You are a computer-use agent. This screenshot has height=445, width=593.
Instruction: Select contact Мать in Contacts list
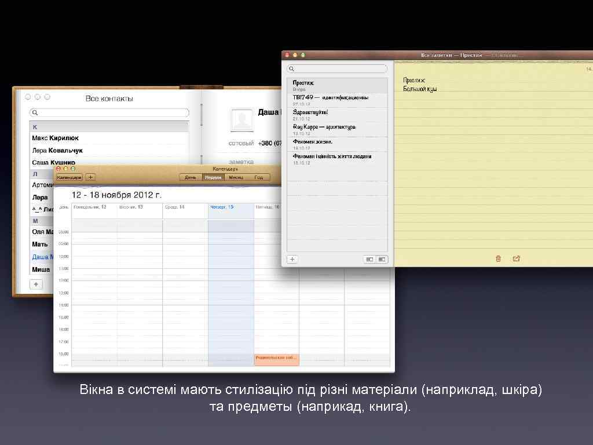click(x=42, y=244)
